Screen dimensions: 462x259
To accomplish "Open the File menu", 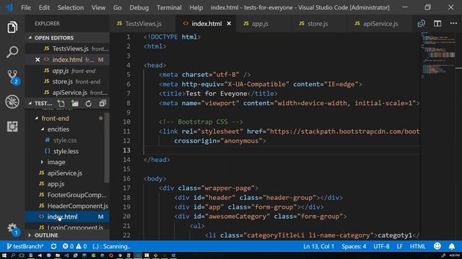I will click(x=26, y=8).
